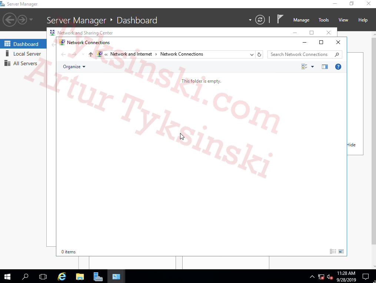Screen dimensions: 376x283
Task: Refresh the Network Connections folder
Action: 259,54
